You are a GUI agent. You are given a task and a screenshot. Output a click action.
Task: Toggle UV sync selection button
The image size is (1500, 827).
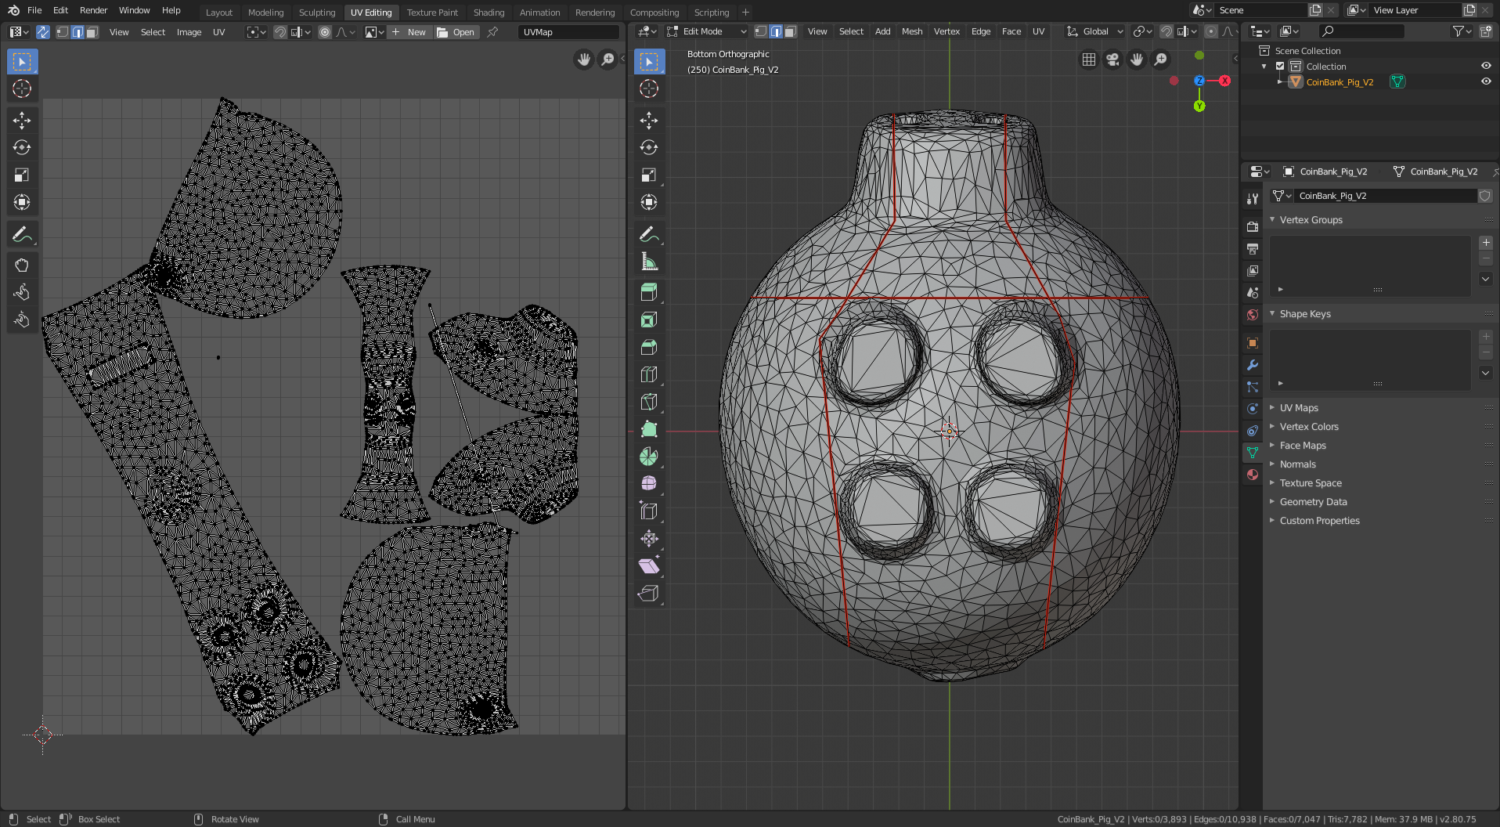pos(43,32)
